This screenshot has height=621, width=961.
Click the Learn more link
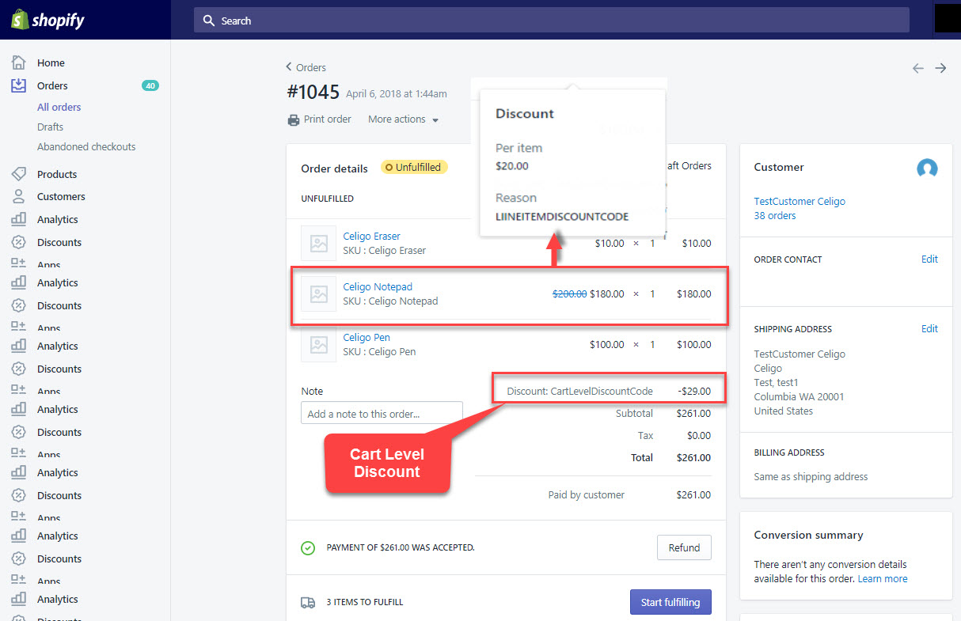click(883, 578)
